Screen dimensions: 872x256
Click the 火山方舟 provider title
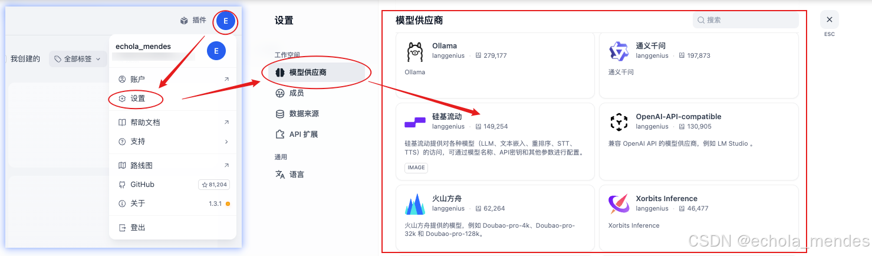pyautogui.click(x=447, y=199)
